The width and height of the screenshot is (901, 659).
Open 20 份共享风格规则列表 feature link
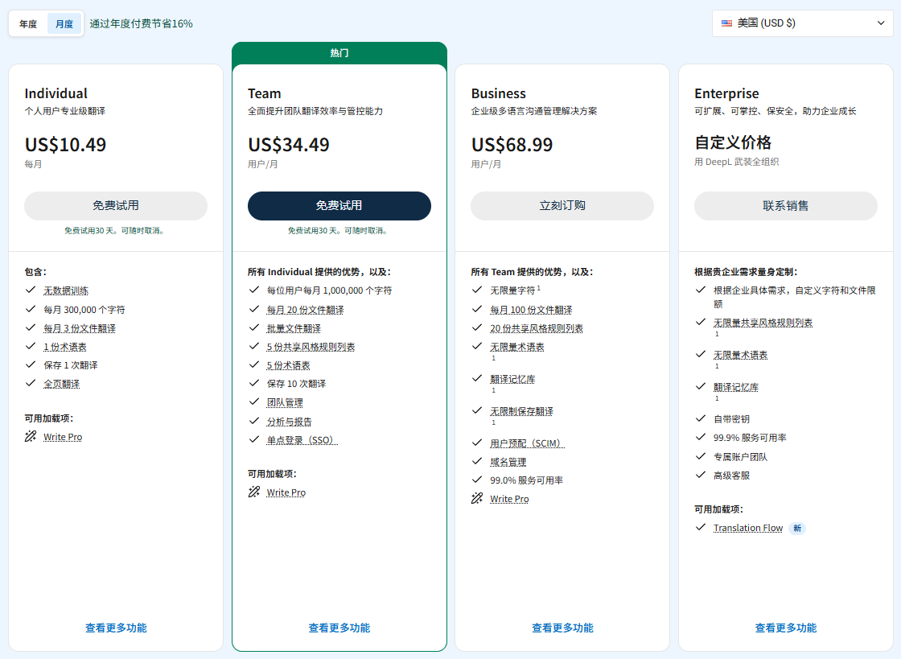[x=537, y=328]
